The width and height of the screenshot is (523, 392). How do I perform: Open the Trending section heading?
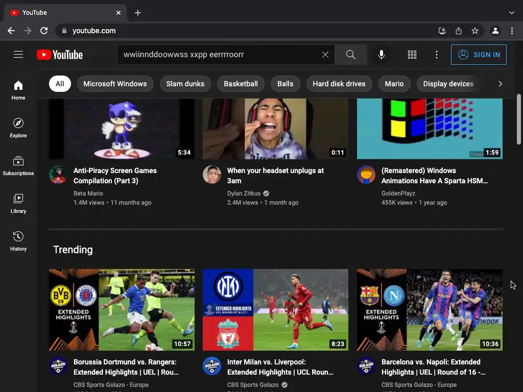click(x=73, y=250)
